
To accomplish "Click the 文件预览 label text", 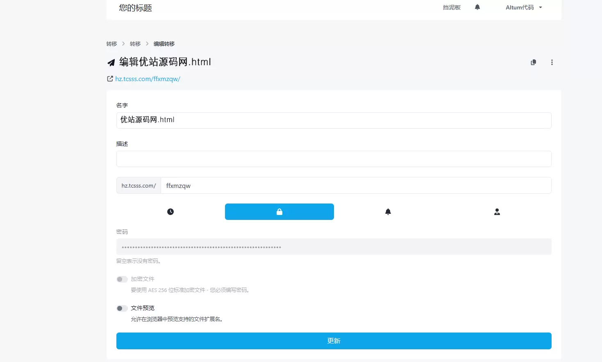I will tap(143, 308).
